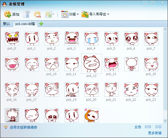
Task: Click the scrollbar down arrow
Action: coord(165,121)
